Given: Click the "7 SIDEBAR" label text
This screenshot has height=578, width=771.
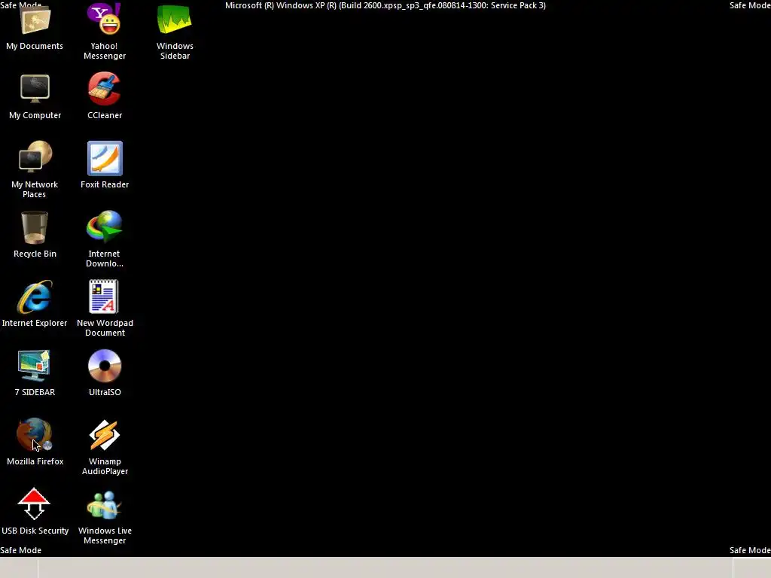Looking at the screenshot, I should [35, 392].
